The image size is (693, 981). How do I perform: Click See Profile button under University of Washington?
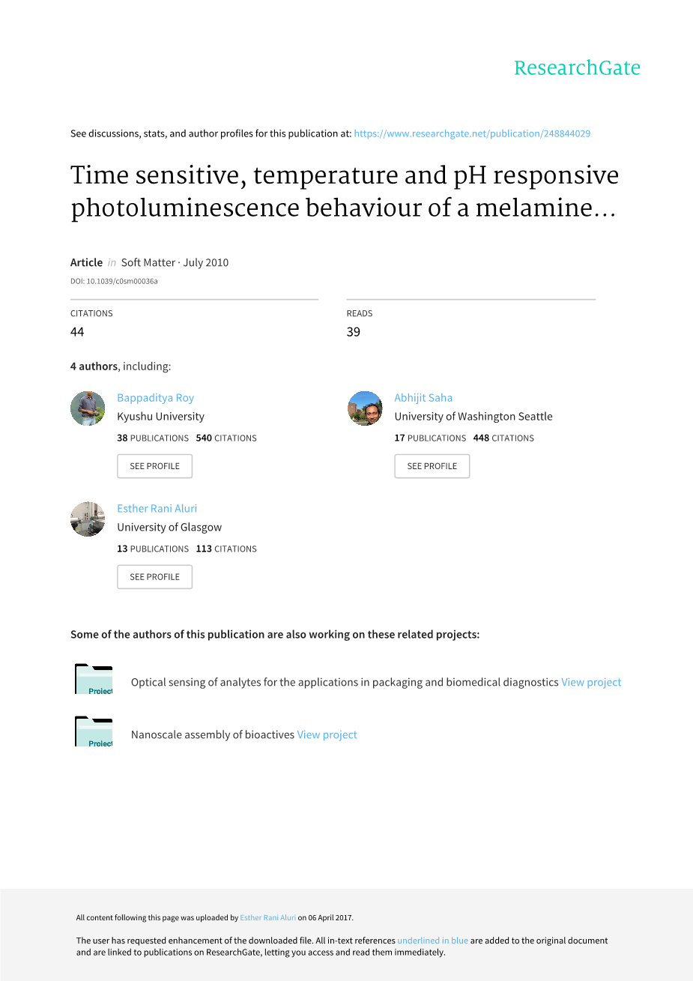point(432,466)
